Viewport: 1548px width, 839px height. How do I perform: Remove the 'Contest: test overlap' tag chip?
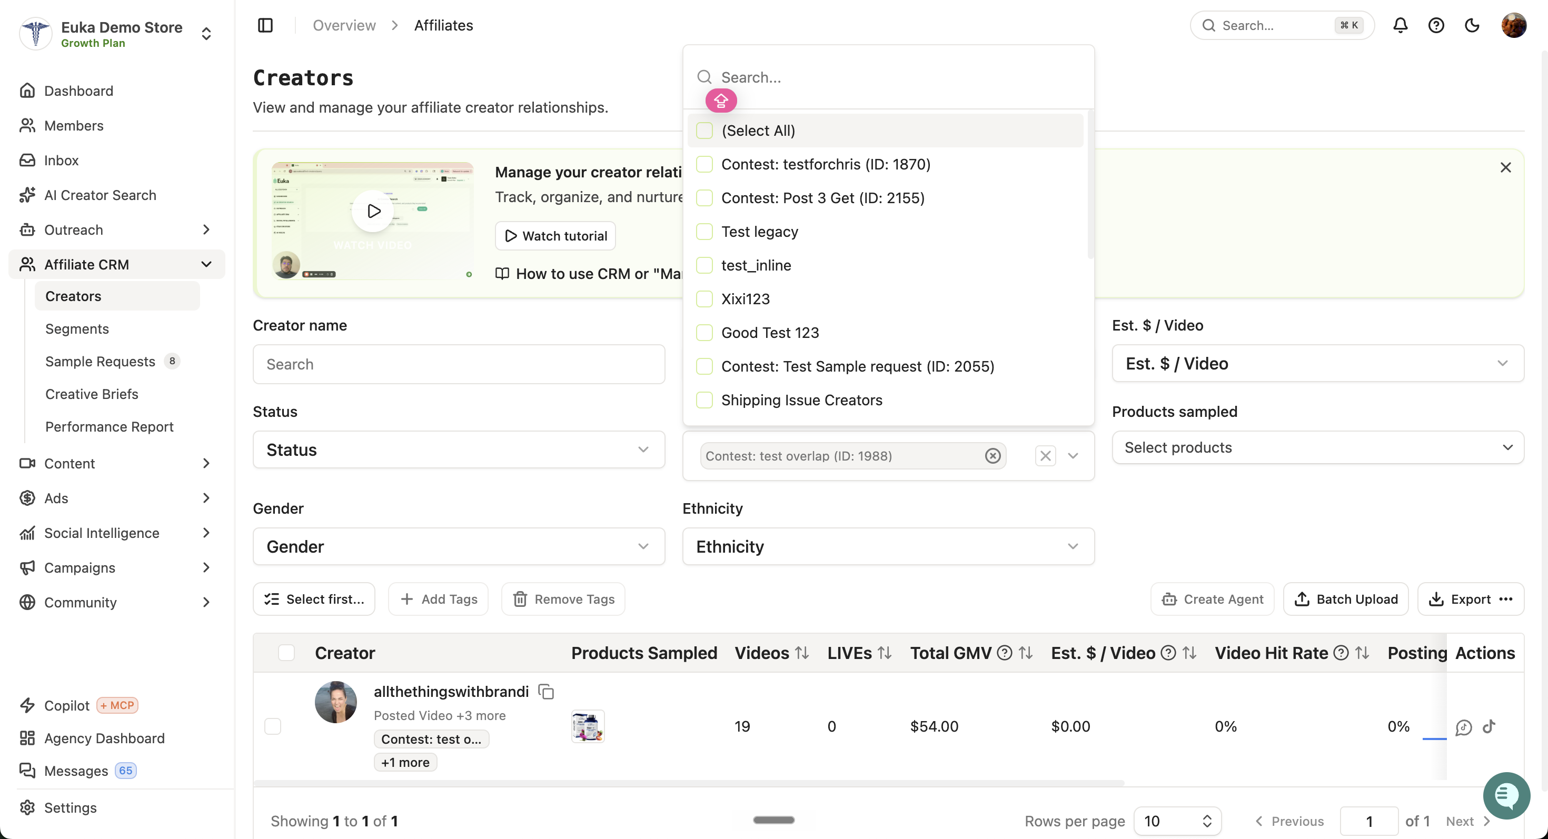993,456
